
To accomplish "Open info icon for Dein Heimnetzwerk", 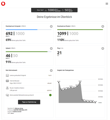I will pos(51,70).
